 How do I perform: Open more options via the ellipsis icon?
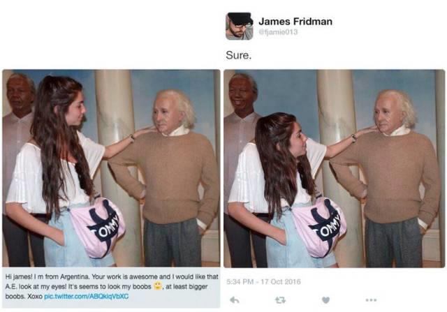[x=371, y=299]
